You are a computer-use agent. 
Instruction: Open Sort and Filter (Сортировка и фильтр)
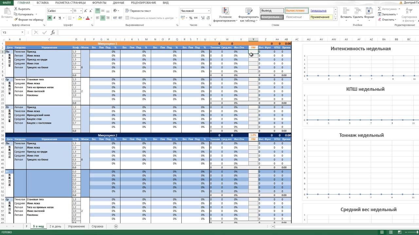point(409,14)
